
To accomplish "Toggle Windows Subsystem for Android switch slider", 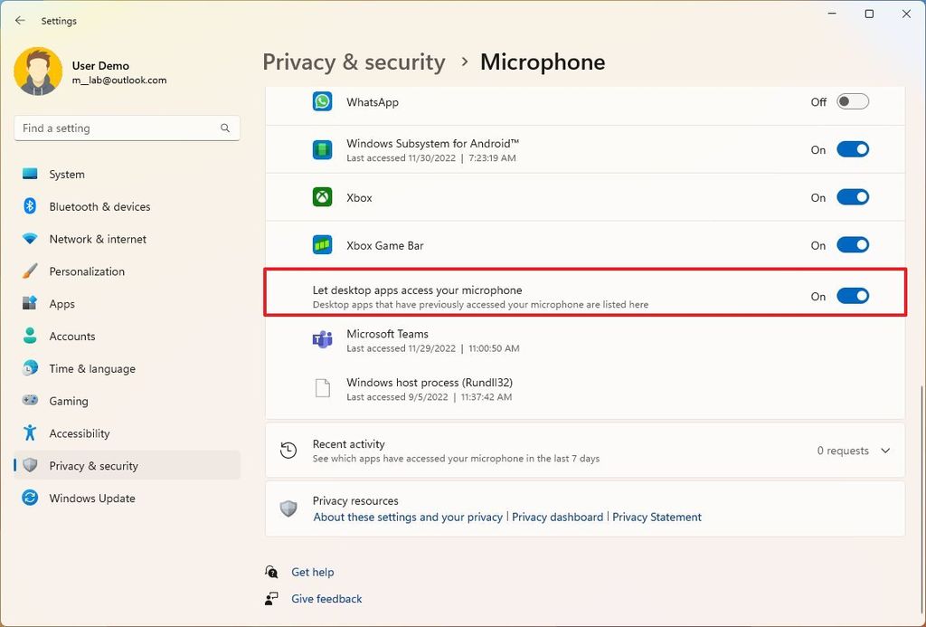I will click(x=851, y=149).
